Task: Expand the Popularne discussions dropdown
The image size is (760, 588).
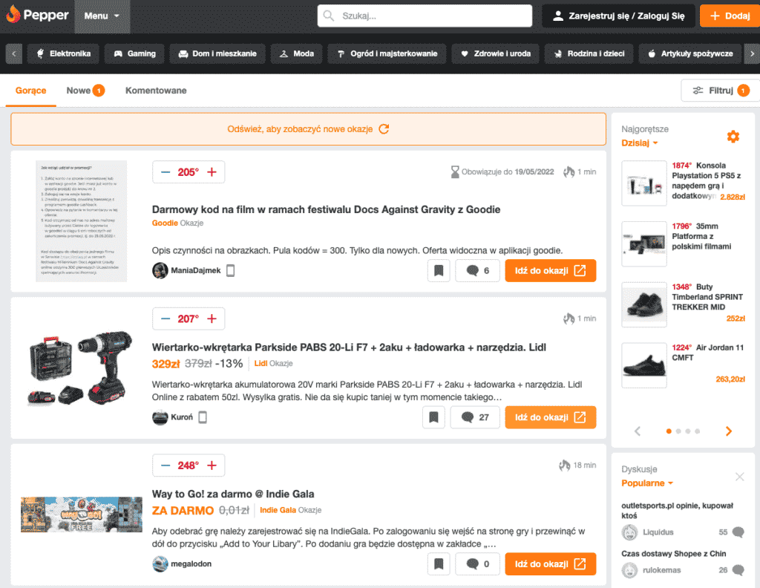Action: (647, 483)
